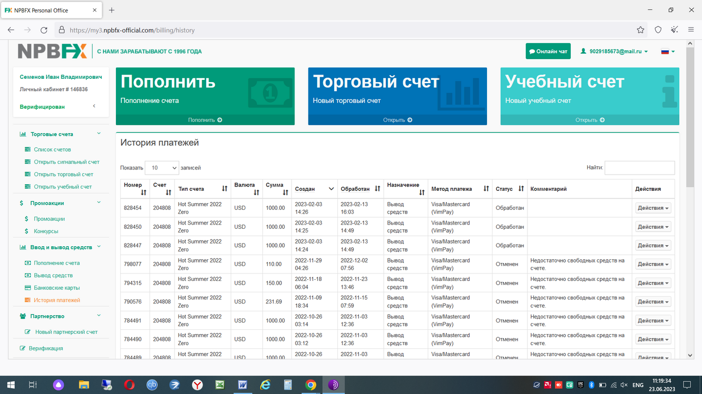Viewport: 702px width, 394px height.
Task: Collapse the Партнерство sidebar section
Action: pyautogui.click(x=98, y=316)
